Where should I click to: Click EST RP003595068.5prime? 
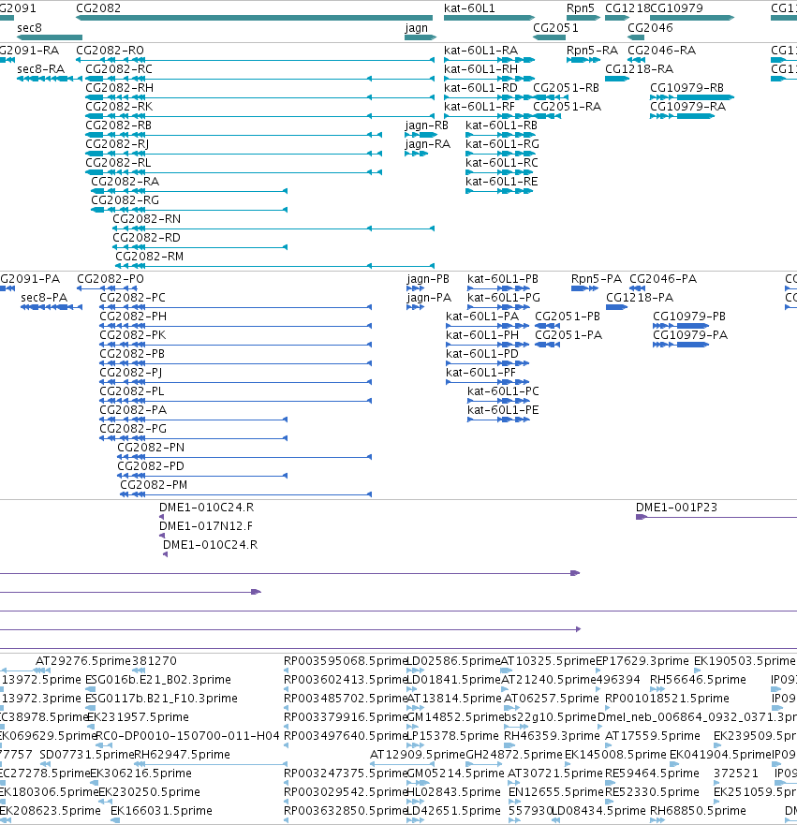(x=287, y=670)
